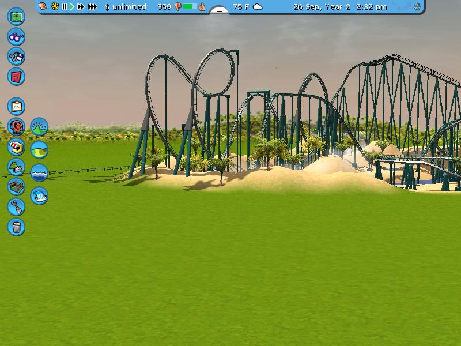Click the 75 F temperature readout
Viewport: 461px width, 346px height.
click(241, 7)
